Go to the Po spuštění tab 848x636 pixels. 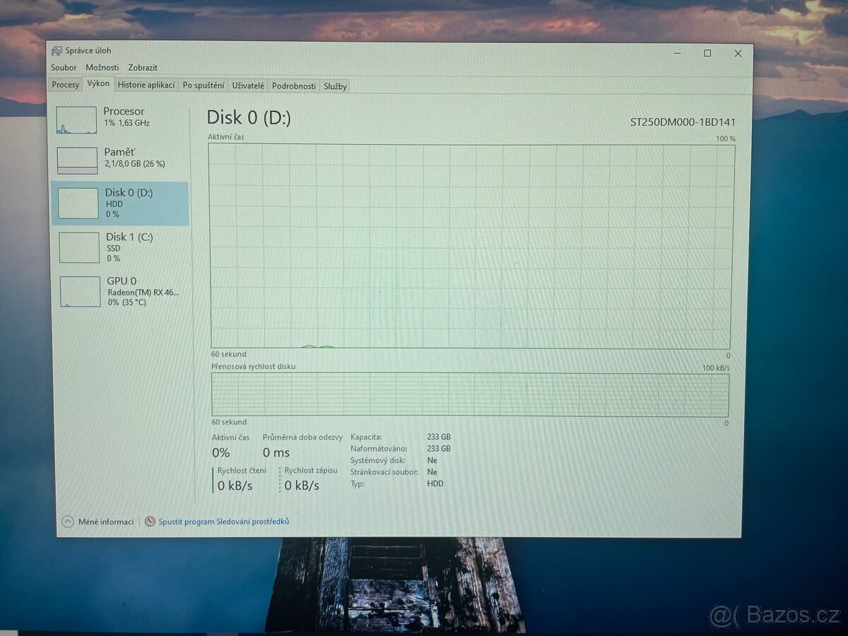tap(204, 86)
